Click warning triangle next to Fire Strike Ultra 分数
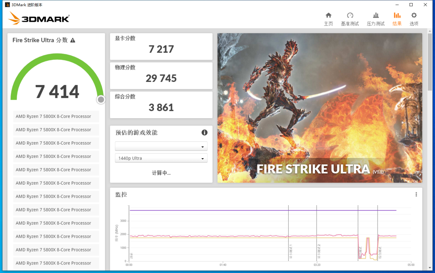 point(73,40)
